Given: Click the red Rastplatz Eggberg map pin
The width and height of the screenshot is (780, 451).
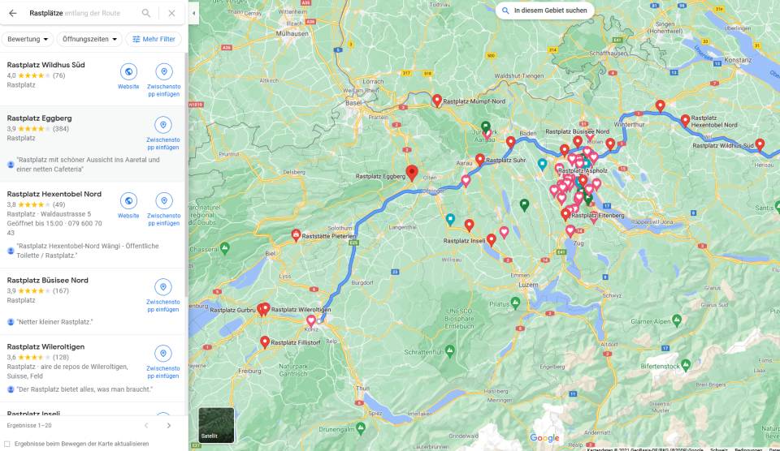Looking at the screenshot, I should [x=412, y=172].
